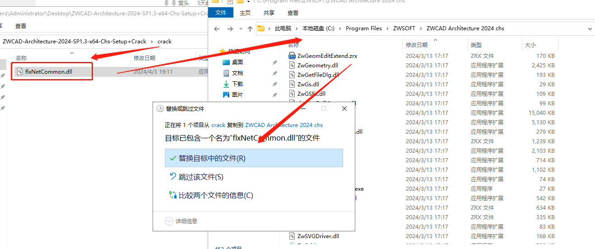Select the ZwGs.dll file icon
The height and width of the screenshot is (249, 595).
292,85
